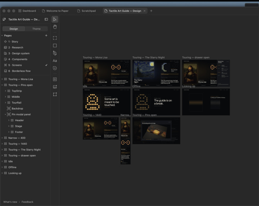Select the Footer layer row
The image size is (259, 206).
click(x=25, y=132)
